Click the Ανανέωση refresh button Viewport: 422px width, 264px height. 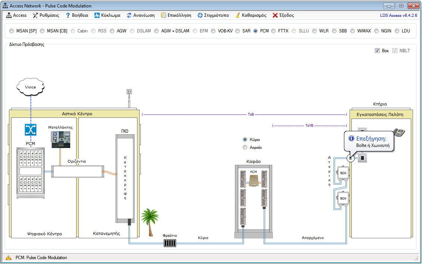pos(140,15)
